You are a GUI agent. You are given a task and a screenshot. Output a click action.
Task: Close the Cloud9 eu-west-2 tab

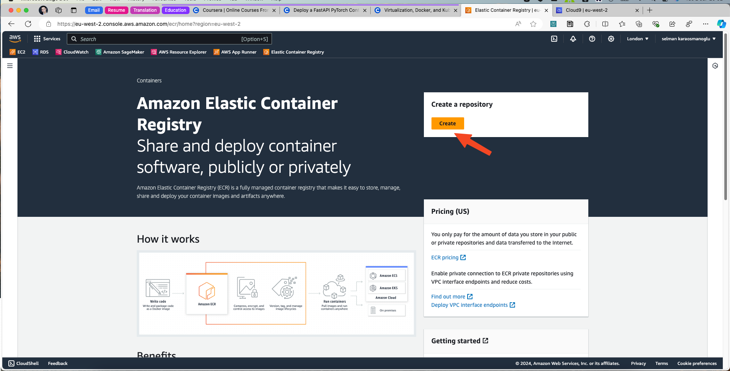637,10
